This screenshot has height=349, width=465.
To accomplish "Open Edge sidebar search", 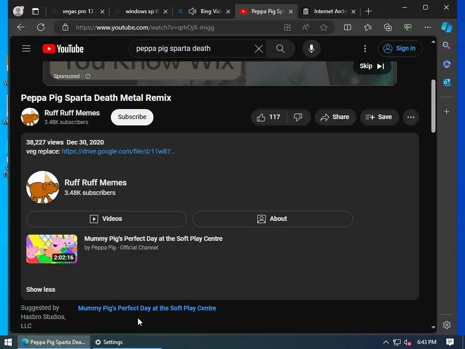I will [446, 45].
